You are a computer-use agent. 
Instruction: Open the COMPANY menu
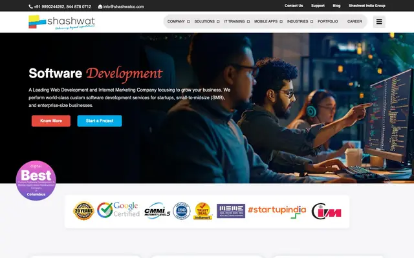click(176, 21)
